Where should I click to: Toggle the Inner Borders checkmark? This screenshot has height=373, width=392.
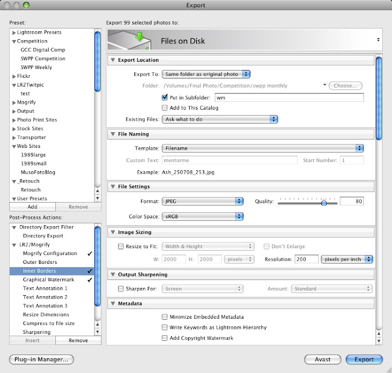pos(90,271)
